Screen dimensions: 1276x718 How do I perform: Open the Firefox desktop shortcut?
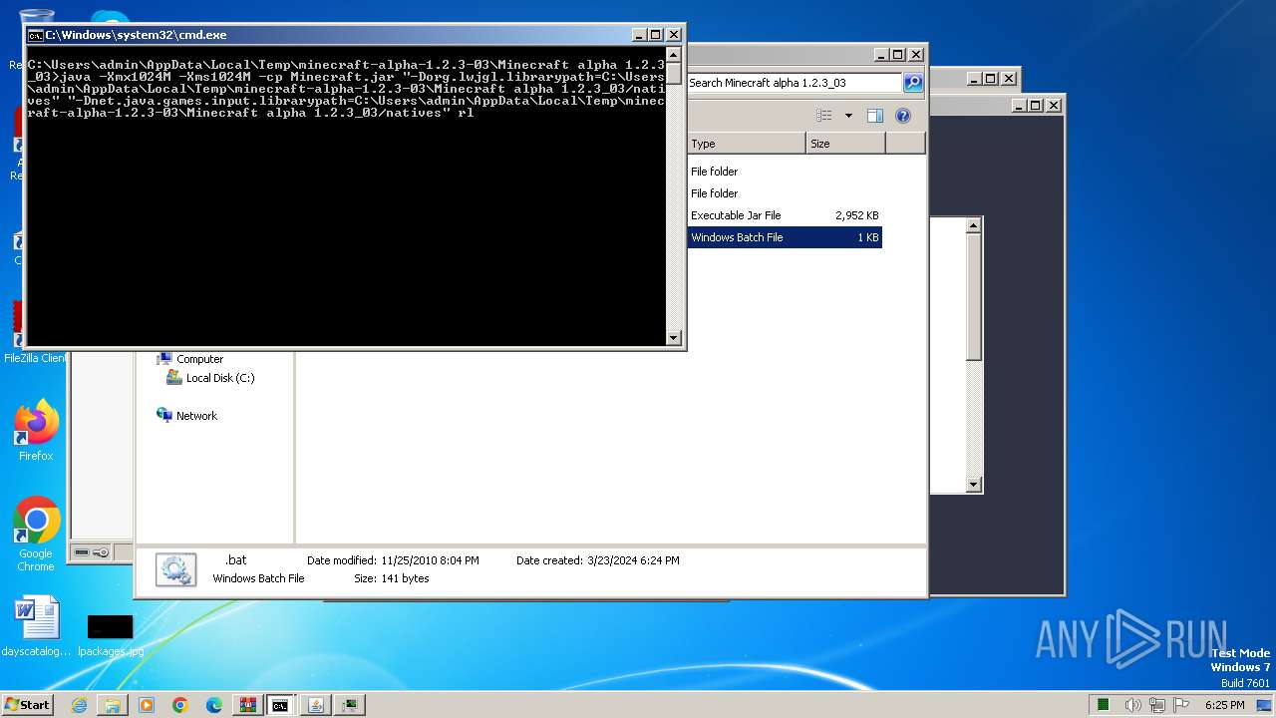36,431
